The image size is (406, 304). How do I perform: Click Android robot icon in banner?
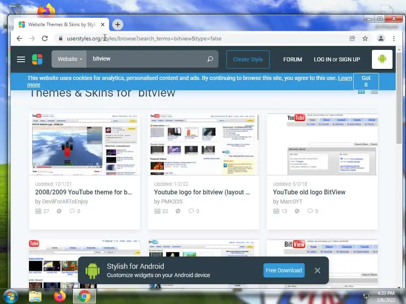point(92,271)
